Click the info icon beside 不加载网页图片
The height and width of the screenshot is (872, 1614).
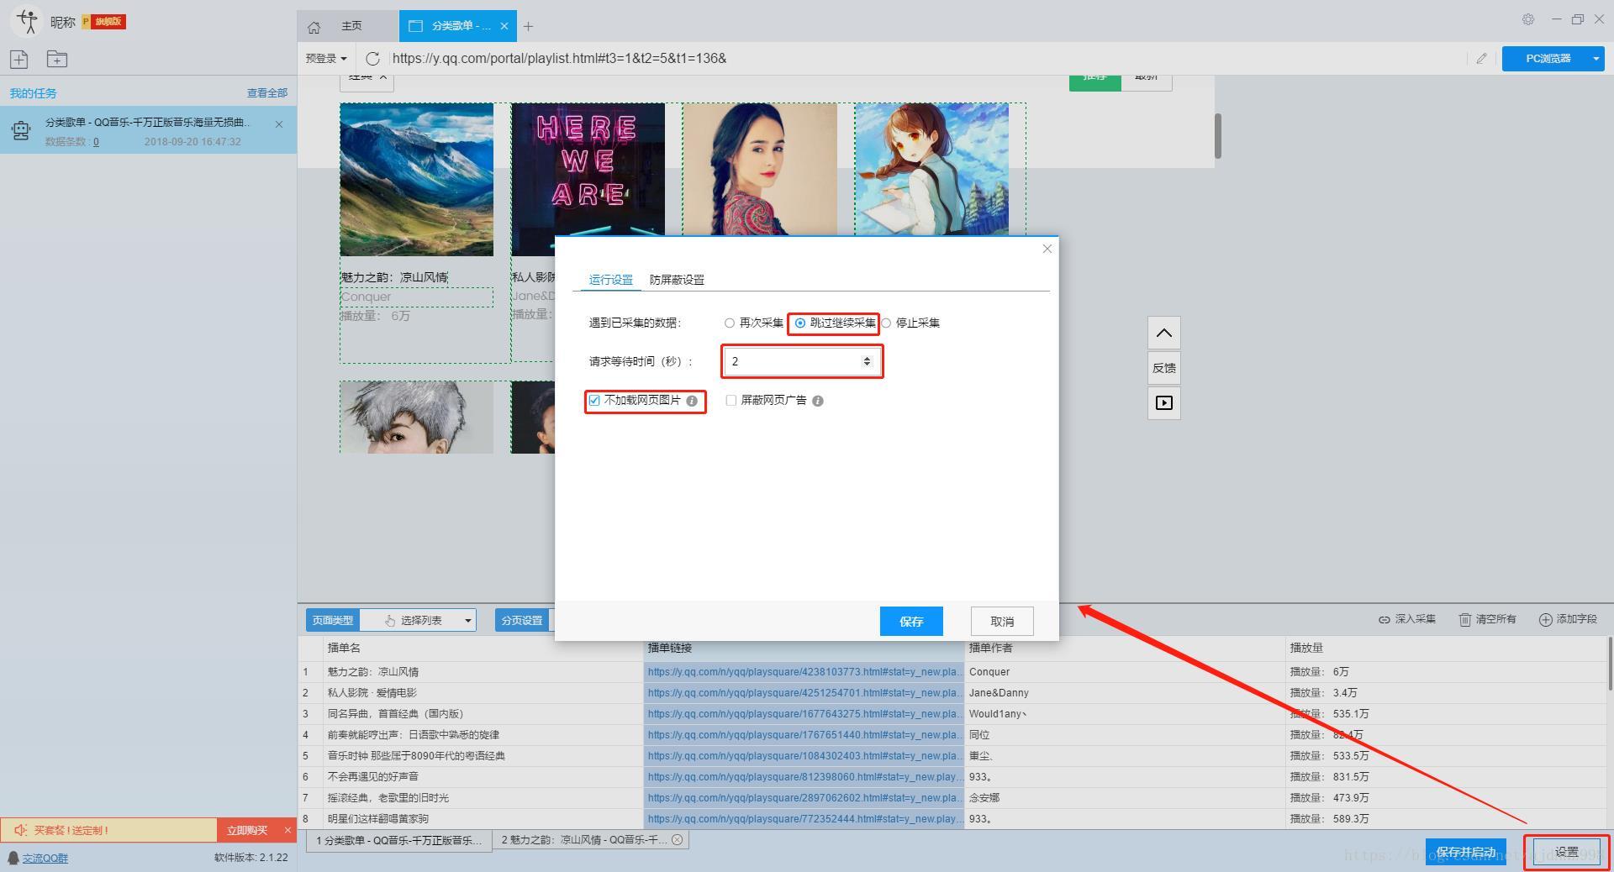pyautogui.click(x=692, y=401)
